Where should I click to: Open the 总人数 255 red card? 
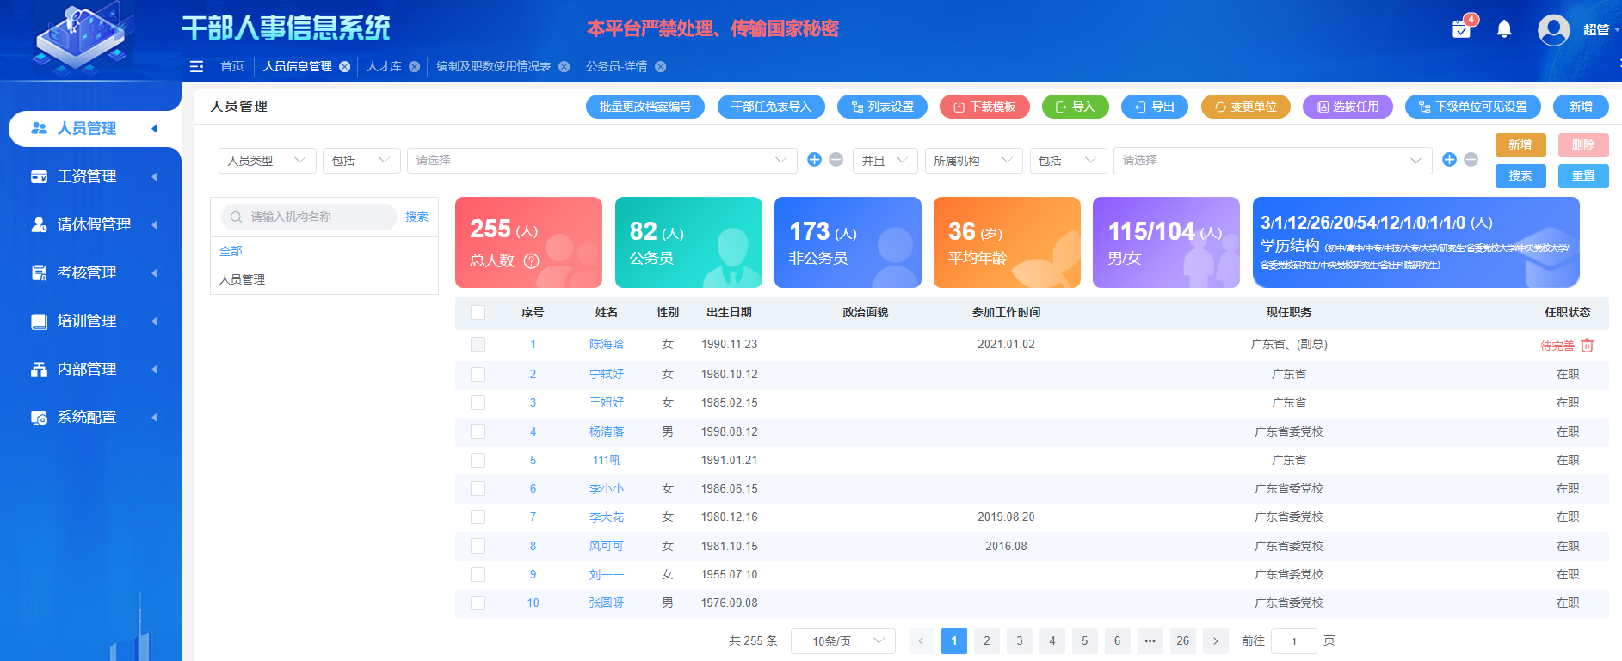coord(528,242)
